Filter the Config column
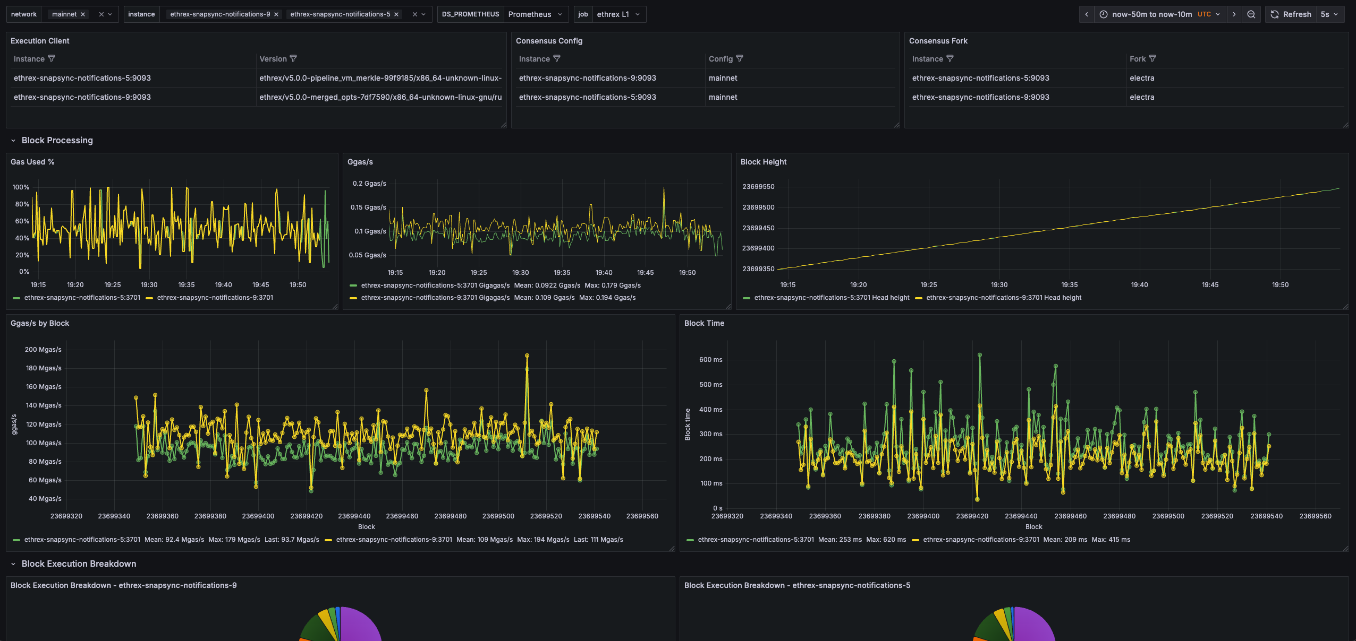This screenshot has width=1356, height=641. pyautogui.click(x=740, y=59)
